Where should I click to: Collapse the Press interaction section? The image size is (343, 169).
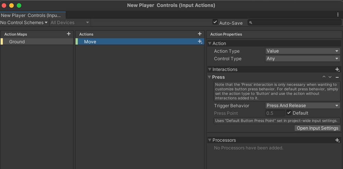[x=209, y=77]
